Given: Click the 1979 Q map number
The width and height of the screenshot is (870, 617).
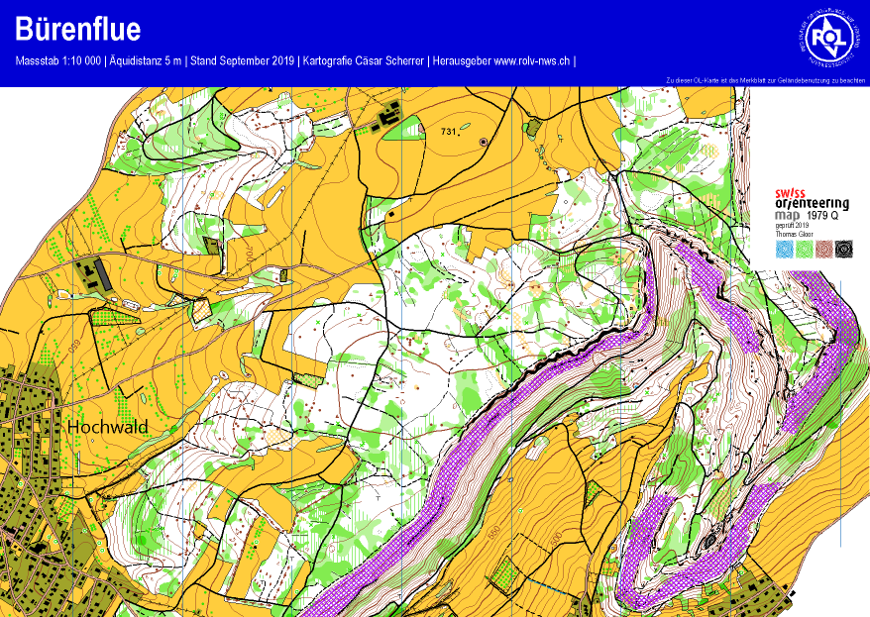Looking at the screenshot, I should [x=822, y=214].
